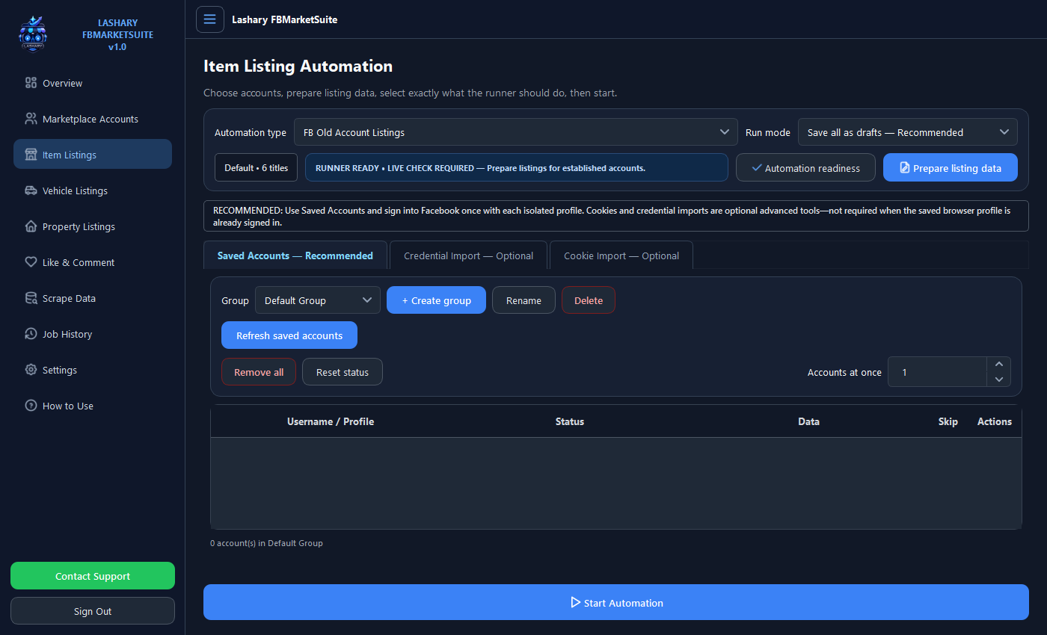Click the Contact Support button

coord(93,576)
